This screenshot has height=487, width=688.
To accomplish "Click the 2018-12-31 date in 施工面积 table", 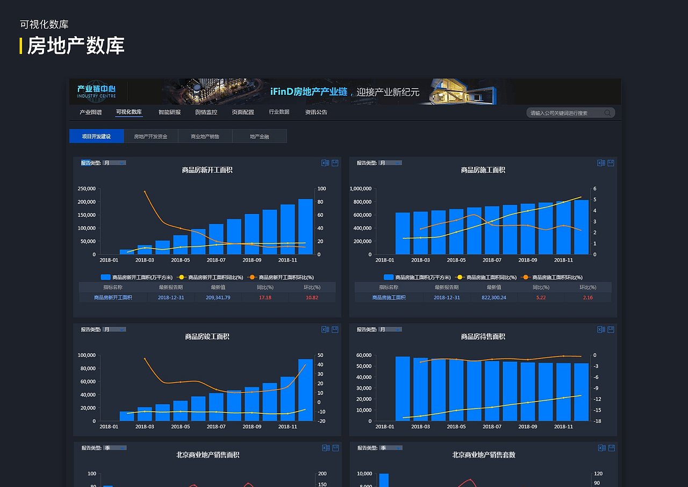I will 447,298.
